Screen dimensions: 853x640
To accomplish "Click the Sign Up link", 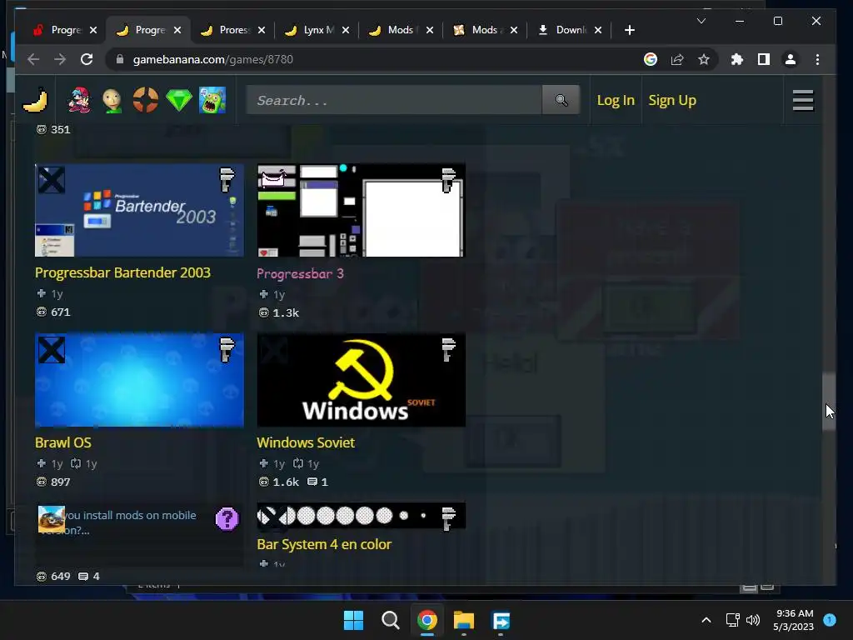I will (x=672, y=100).
